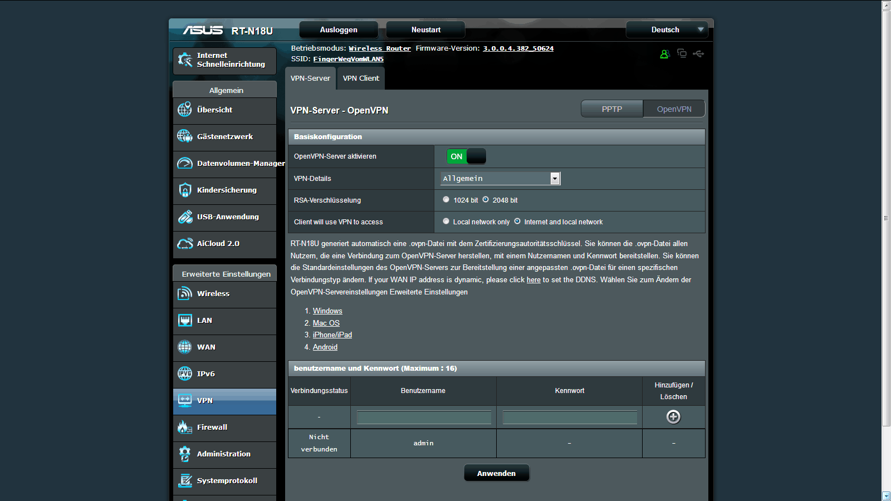Switch VPN type to OpenVPN
Screen dimensions: 891x501
coord(674,109)
